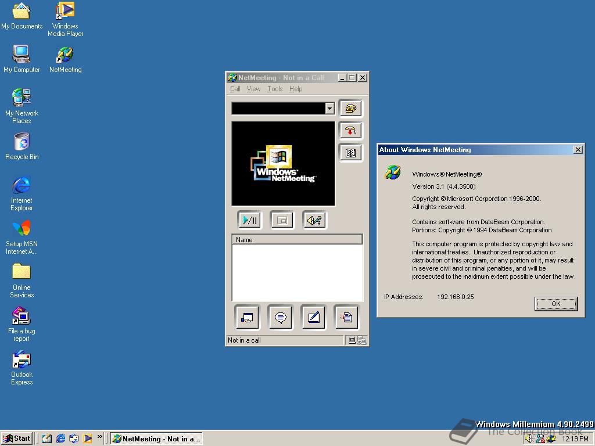
Task: Click the IP address 192.168.0.25 text
Action: coord(456,297)
